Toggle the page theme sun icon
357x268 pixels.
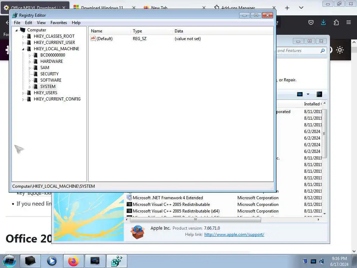340,50
